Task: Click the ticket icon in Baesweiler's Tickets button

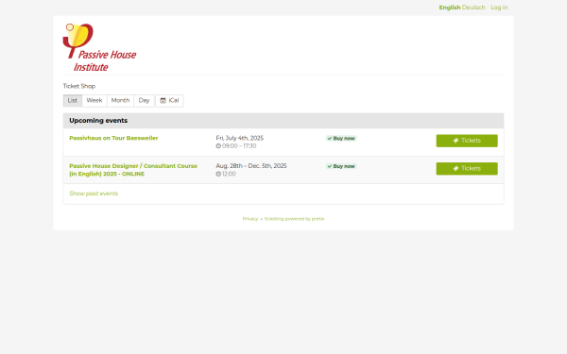Action: pyautogui.click(x=456, y=141)
